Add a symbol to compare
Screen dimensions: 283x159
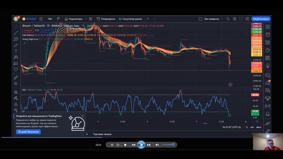point(41,19)
